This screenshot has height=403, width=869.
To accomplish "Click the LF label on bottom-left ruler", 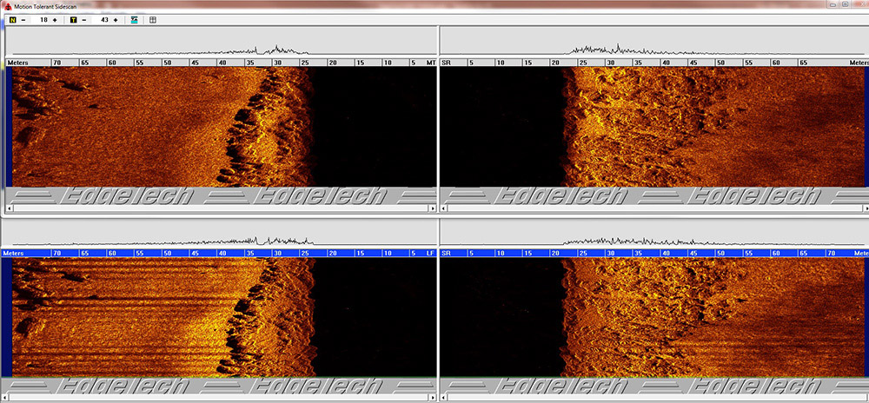I will [x=430, y=253].
